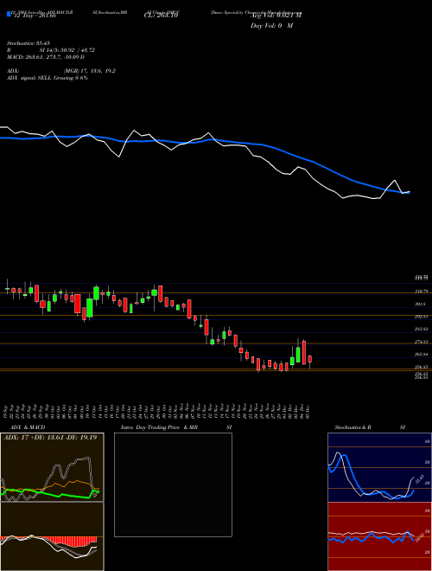Click the 'Stochastics & R' panel title
Screen dimensions: 432x571
tap(353, 427)
